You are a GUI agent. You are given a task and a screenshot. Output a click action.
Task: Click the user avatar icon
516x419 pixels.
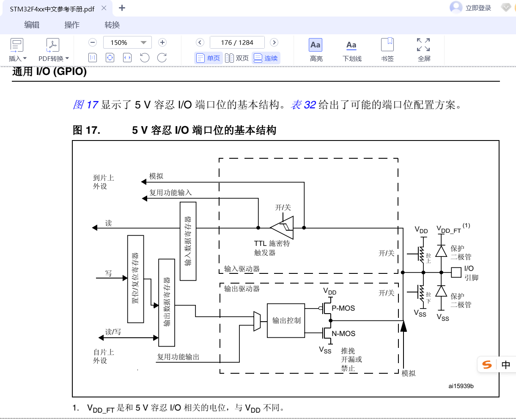(456, 7)
